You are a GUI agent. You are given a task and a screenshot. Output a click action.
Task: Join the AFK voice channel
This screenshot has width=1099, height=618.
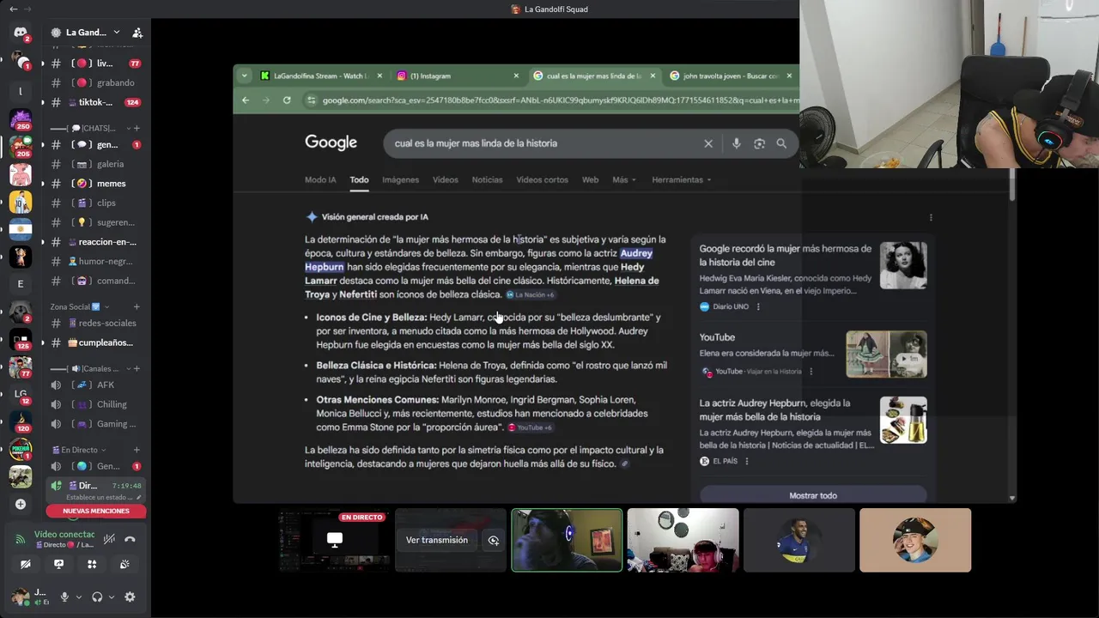pos(95,385)
